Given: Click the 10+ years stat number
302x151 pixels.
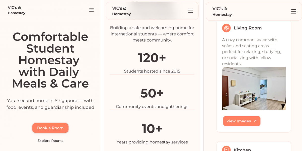Looking at the screenshot, I should (152, 129).
